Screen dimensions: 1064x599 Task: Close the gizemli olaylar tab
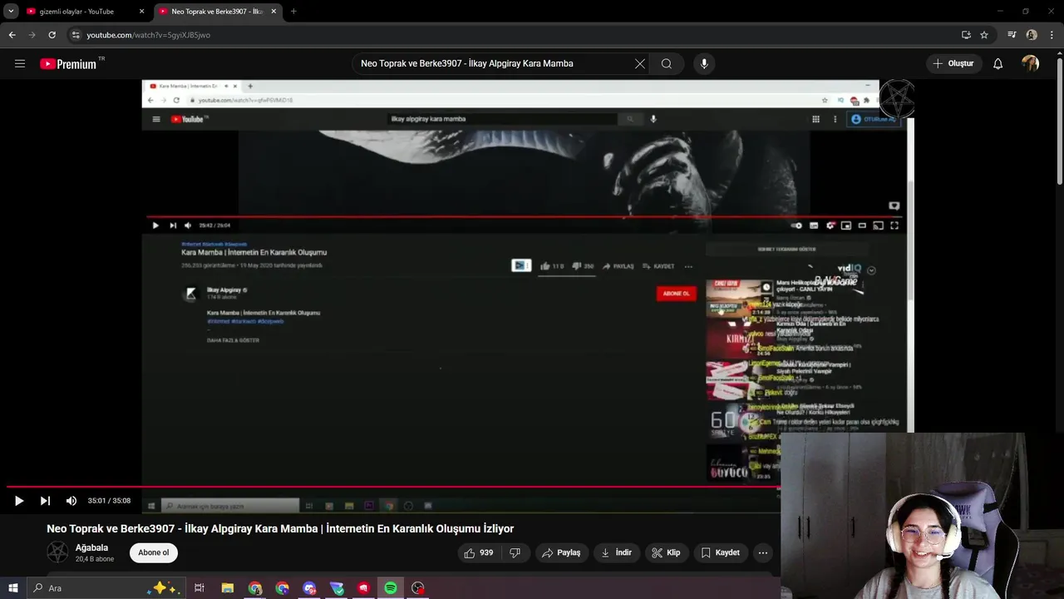click(x=141, y=12)
